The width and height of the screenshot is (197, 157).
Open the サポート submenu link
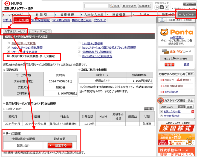point(8,20)
